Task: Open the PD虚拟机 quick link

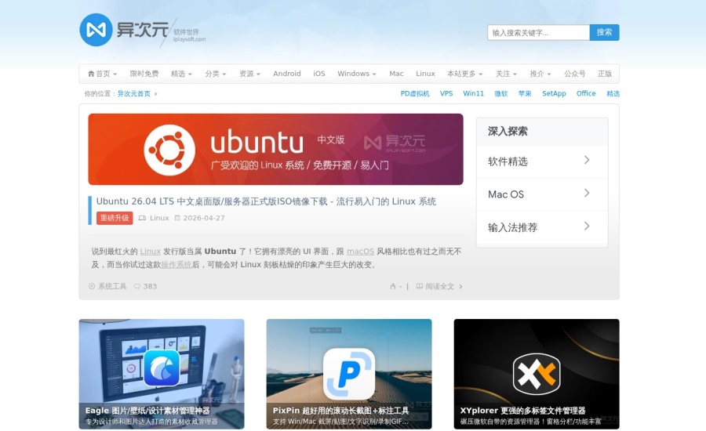Action: (415, 93)
